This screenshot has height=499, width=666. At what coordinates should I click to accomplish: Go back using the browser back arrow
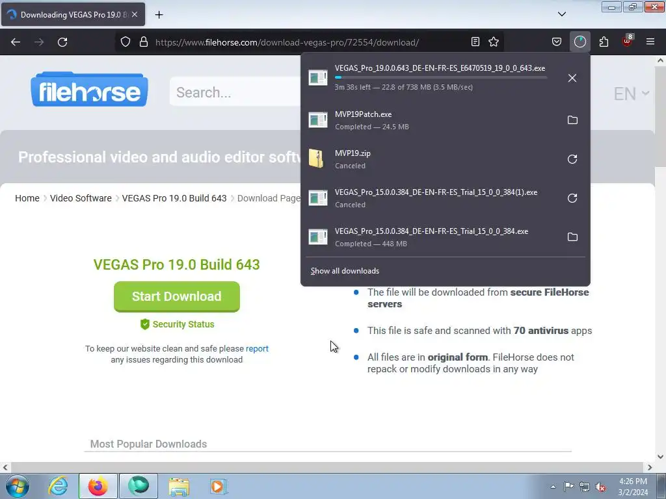[x=16, y=42]
